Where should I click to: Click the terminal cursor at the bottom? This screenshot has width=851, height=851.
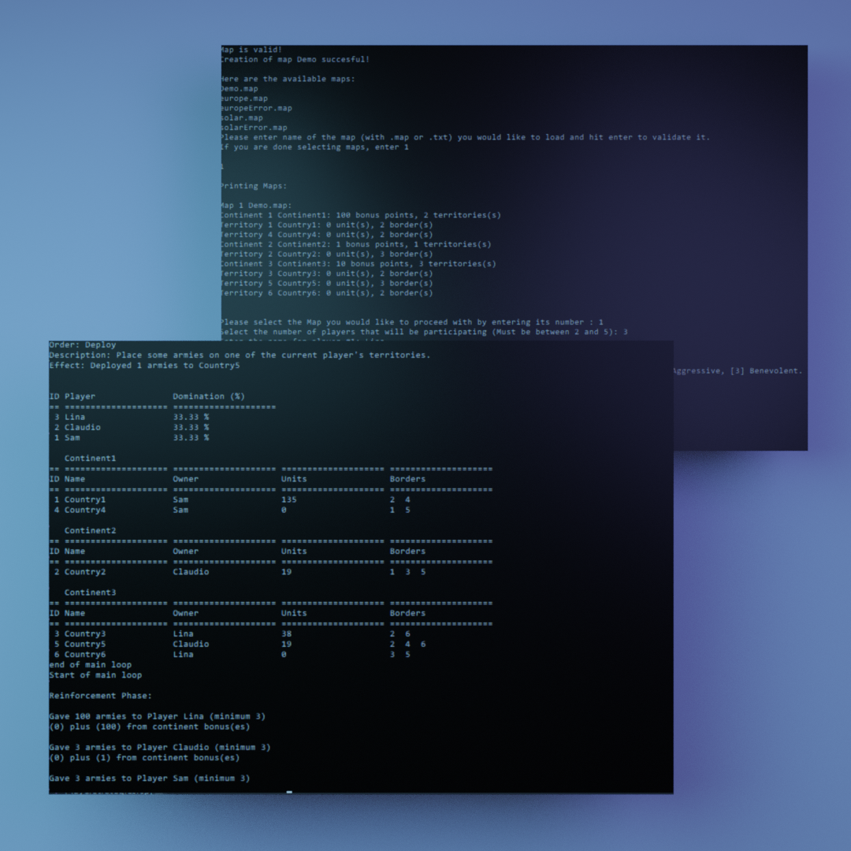click(x=289, y=791)
